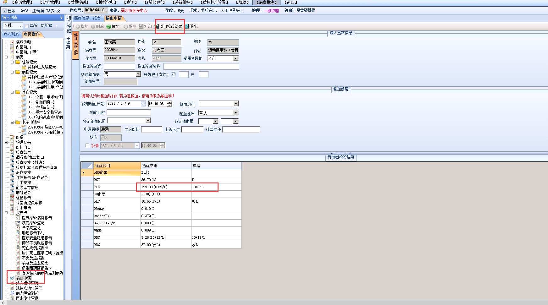Screen dimensions: 548x305
Task: Enable the 补录 checkbox
Action: (x=87, y=145)
